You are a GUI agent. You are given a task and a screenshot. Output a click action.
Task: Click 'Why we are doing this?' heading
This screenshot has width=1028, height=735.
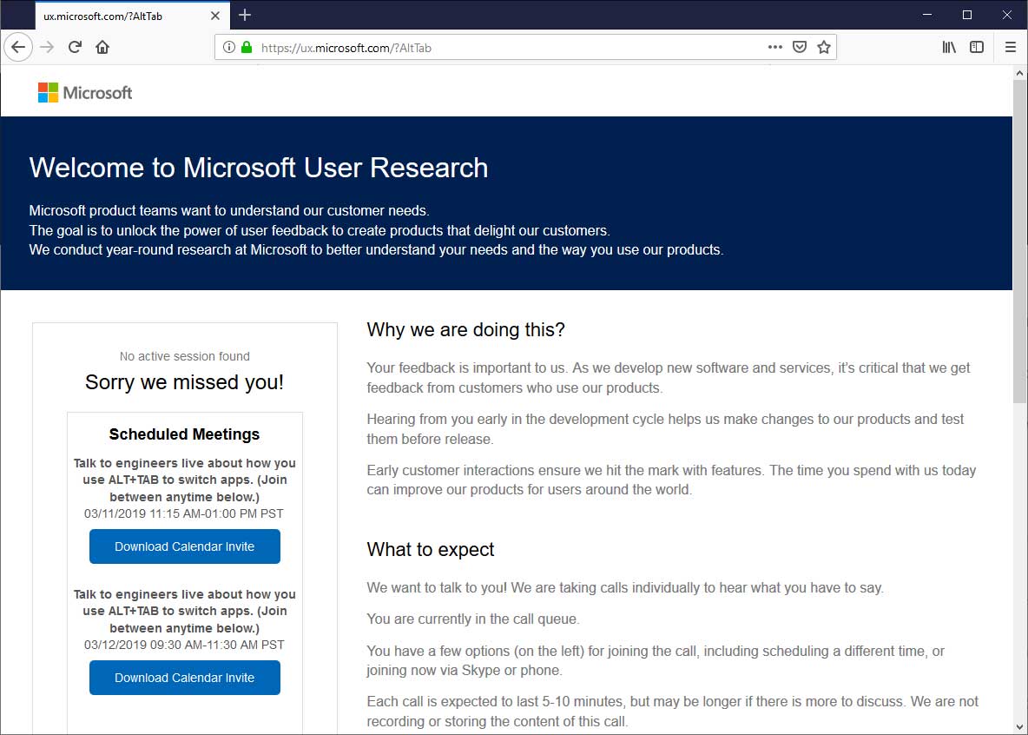[465, 329]
